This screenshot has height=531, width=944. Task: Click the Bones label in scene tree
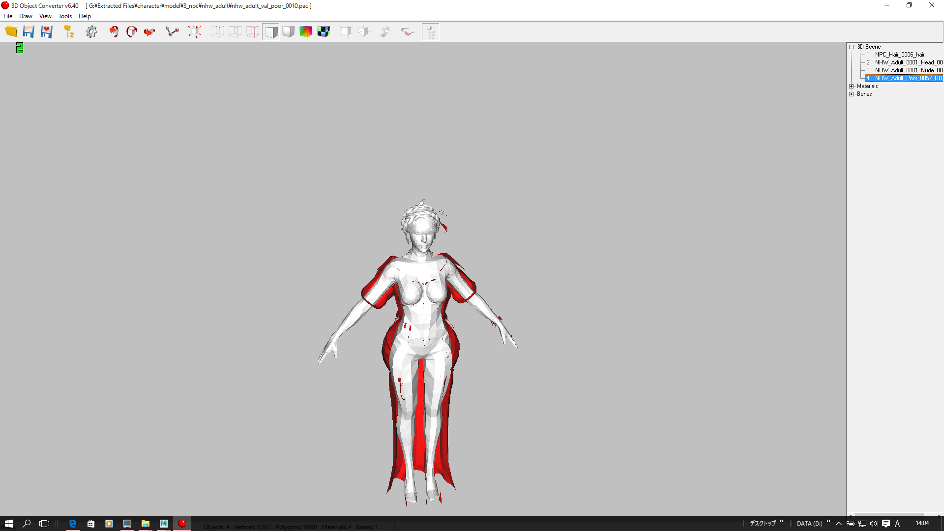tap(864, 94)
